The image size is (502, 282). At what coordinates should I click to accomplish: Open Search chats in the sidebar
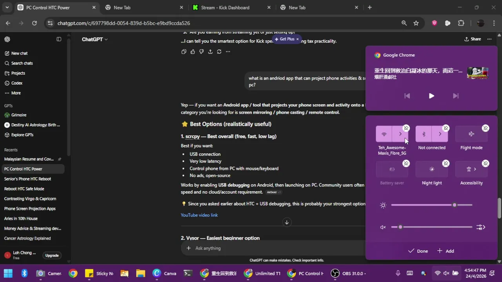[33, 63]
